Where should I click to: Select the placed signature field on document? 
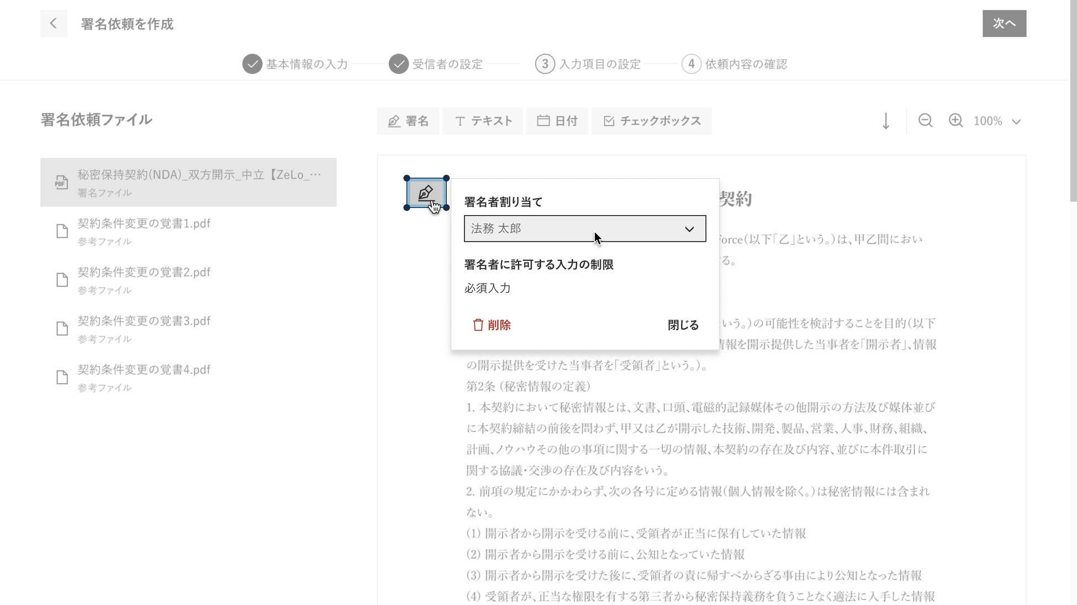coord(426,193)
